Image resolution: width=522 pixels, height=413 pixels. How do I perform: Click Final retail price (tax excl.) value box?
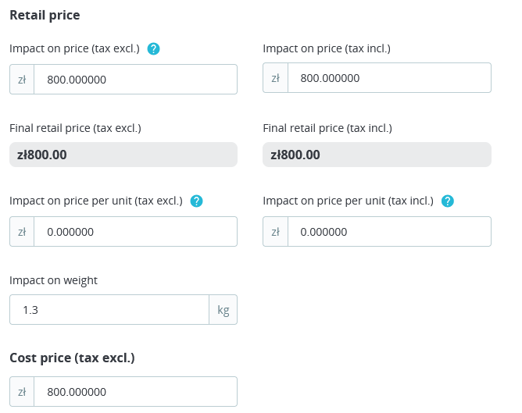123,155
